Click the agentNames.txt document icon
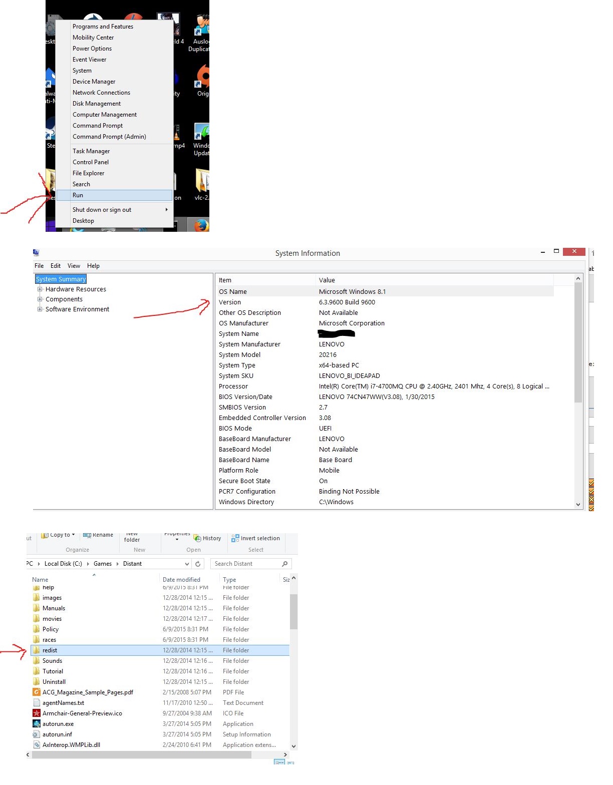The width and height of the screenshot is (613, 785). 37,702
